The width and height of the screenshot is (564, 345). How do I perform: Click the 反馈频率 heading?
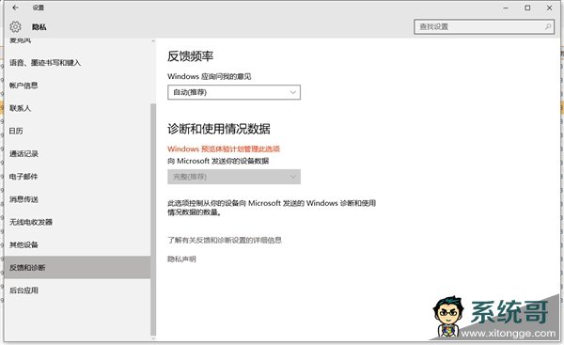pos(190,56)
